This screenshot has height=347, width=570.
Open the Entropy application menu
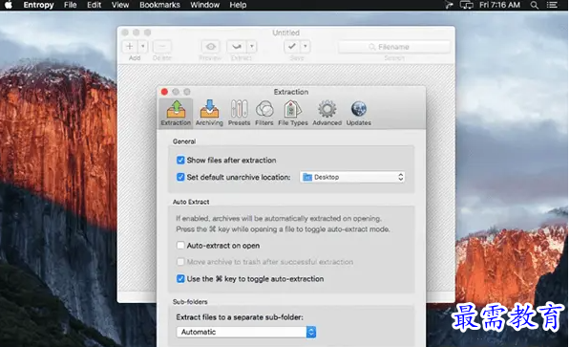(x=38, y=5)
